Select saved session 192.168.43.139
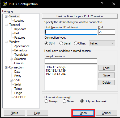 (55, 71)
